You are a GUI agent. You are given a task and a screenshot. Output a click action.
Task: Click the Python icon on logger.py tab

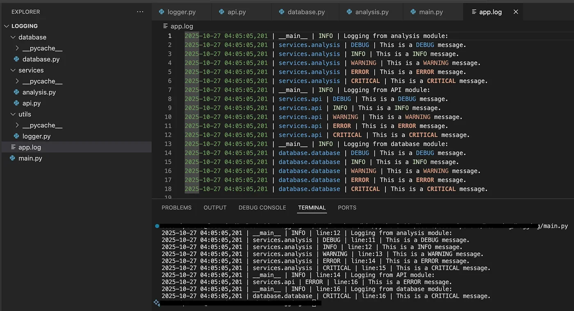[162, 12]
